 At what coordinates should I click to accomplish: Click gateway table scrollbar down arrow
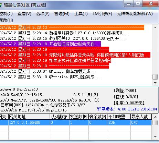(155, 136)
